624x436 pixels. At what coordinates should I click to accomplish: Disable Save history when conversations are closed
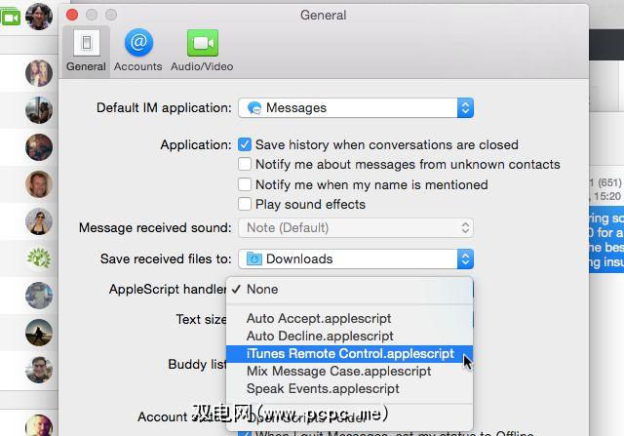click(x=245, y=144)
